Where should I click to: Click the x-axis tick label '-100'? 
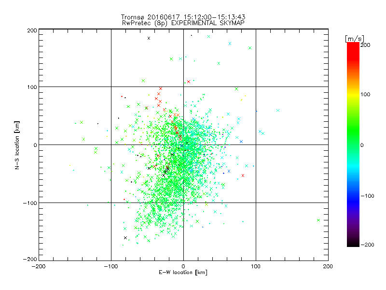click(x=111, y=267)
